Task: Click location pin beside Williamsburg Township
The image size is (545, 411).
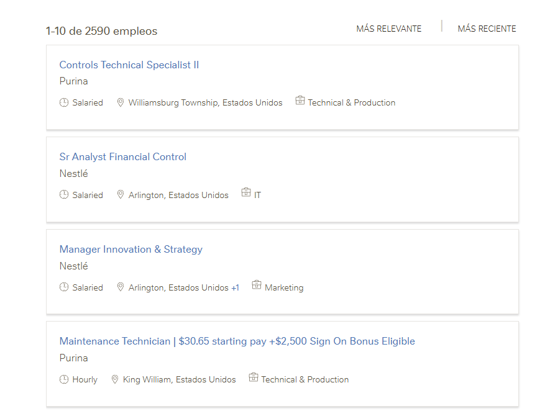Action: 121,102
